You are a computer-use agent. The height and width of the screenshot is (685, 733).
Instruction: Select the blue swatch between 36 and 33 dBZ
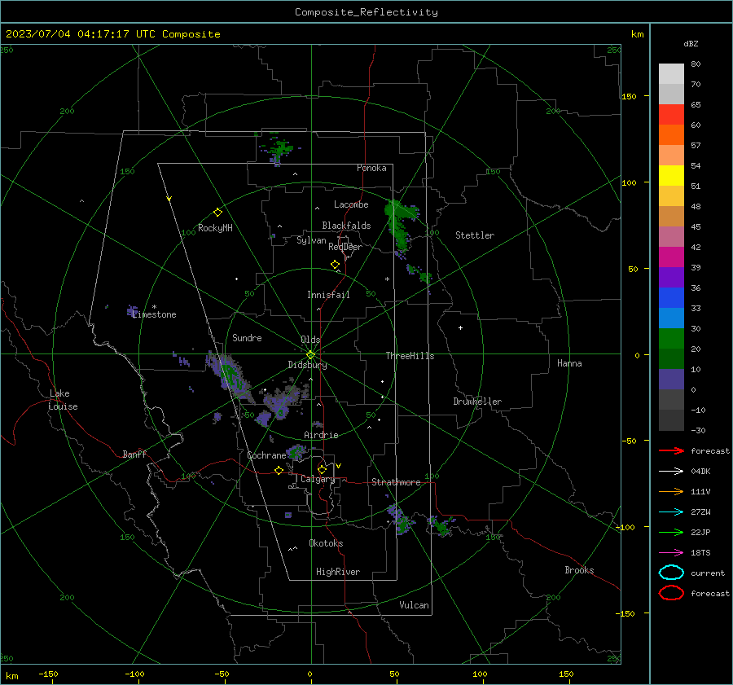[x=671, y=298]
